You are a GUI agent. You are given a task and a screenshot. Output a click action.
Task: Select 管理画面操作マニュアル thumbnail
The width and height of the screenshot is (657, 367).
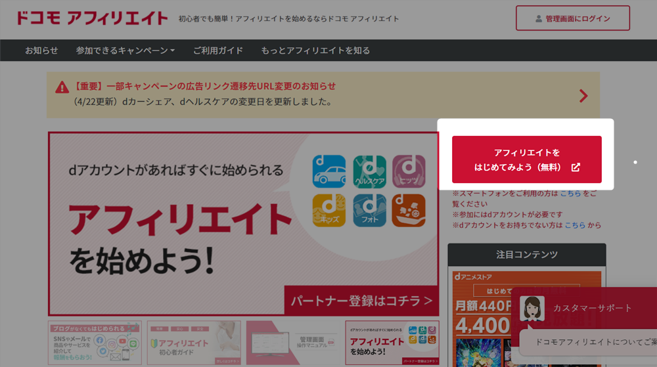(293, 343)
